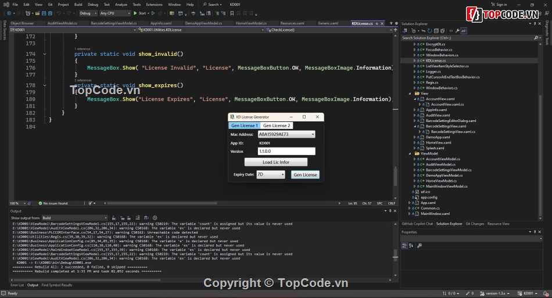Click the editor horizontal scrollbar thumb
The height and width of the screenshot is (298, 552).
[x=162, y=203]
